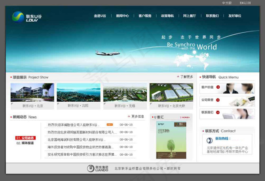
Task: Switch language to 中文版
Action: [227, 3]
